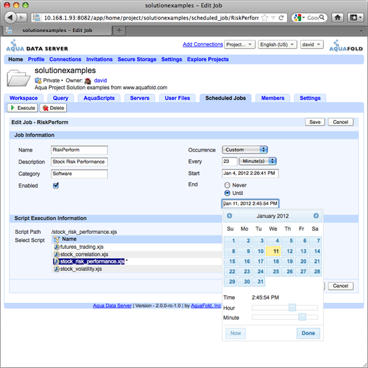Reload the page with refresh icon
Viewport: 368px width, 368px height.
281,17
